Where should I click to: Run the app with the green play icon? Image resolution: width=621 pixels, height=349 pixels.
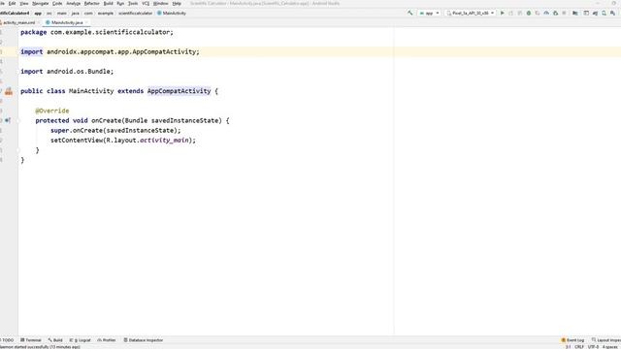tap(503, 13)
